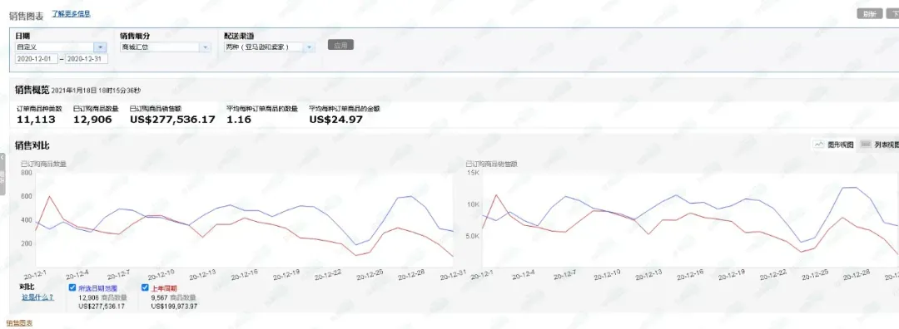Open the 了解更多信息 link
This screenshot has height=329, width=899.
tap(71, 14)
